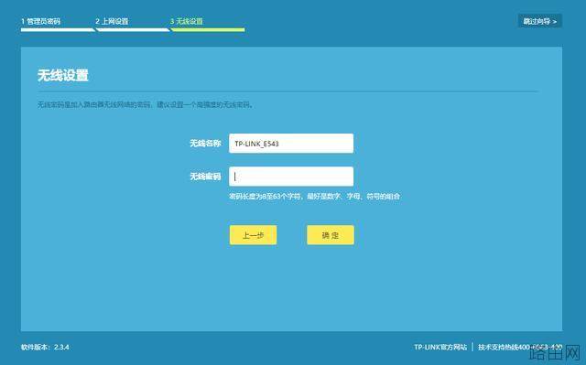Skip the wizard via 跳过向导 button

[x=539, y=21]
